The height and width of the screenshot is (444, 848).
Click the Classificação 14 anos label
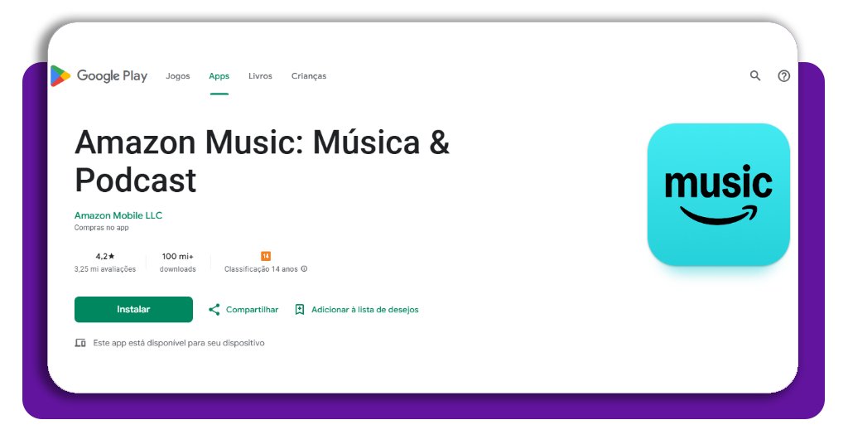tap(261, 268)
